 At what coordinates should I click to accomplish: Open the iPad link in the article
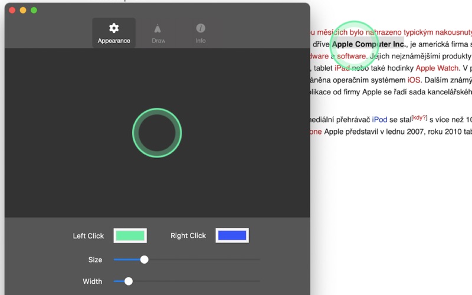[x=343, y=68]
